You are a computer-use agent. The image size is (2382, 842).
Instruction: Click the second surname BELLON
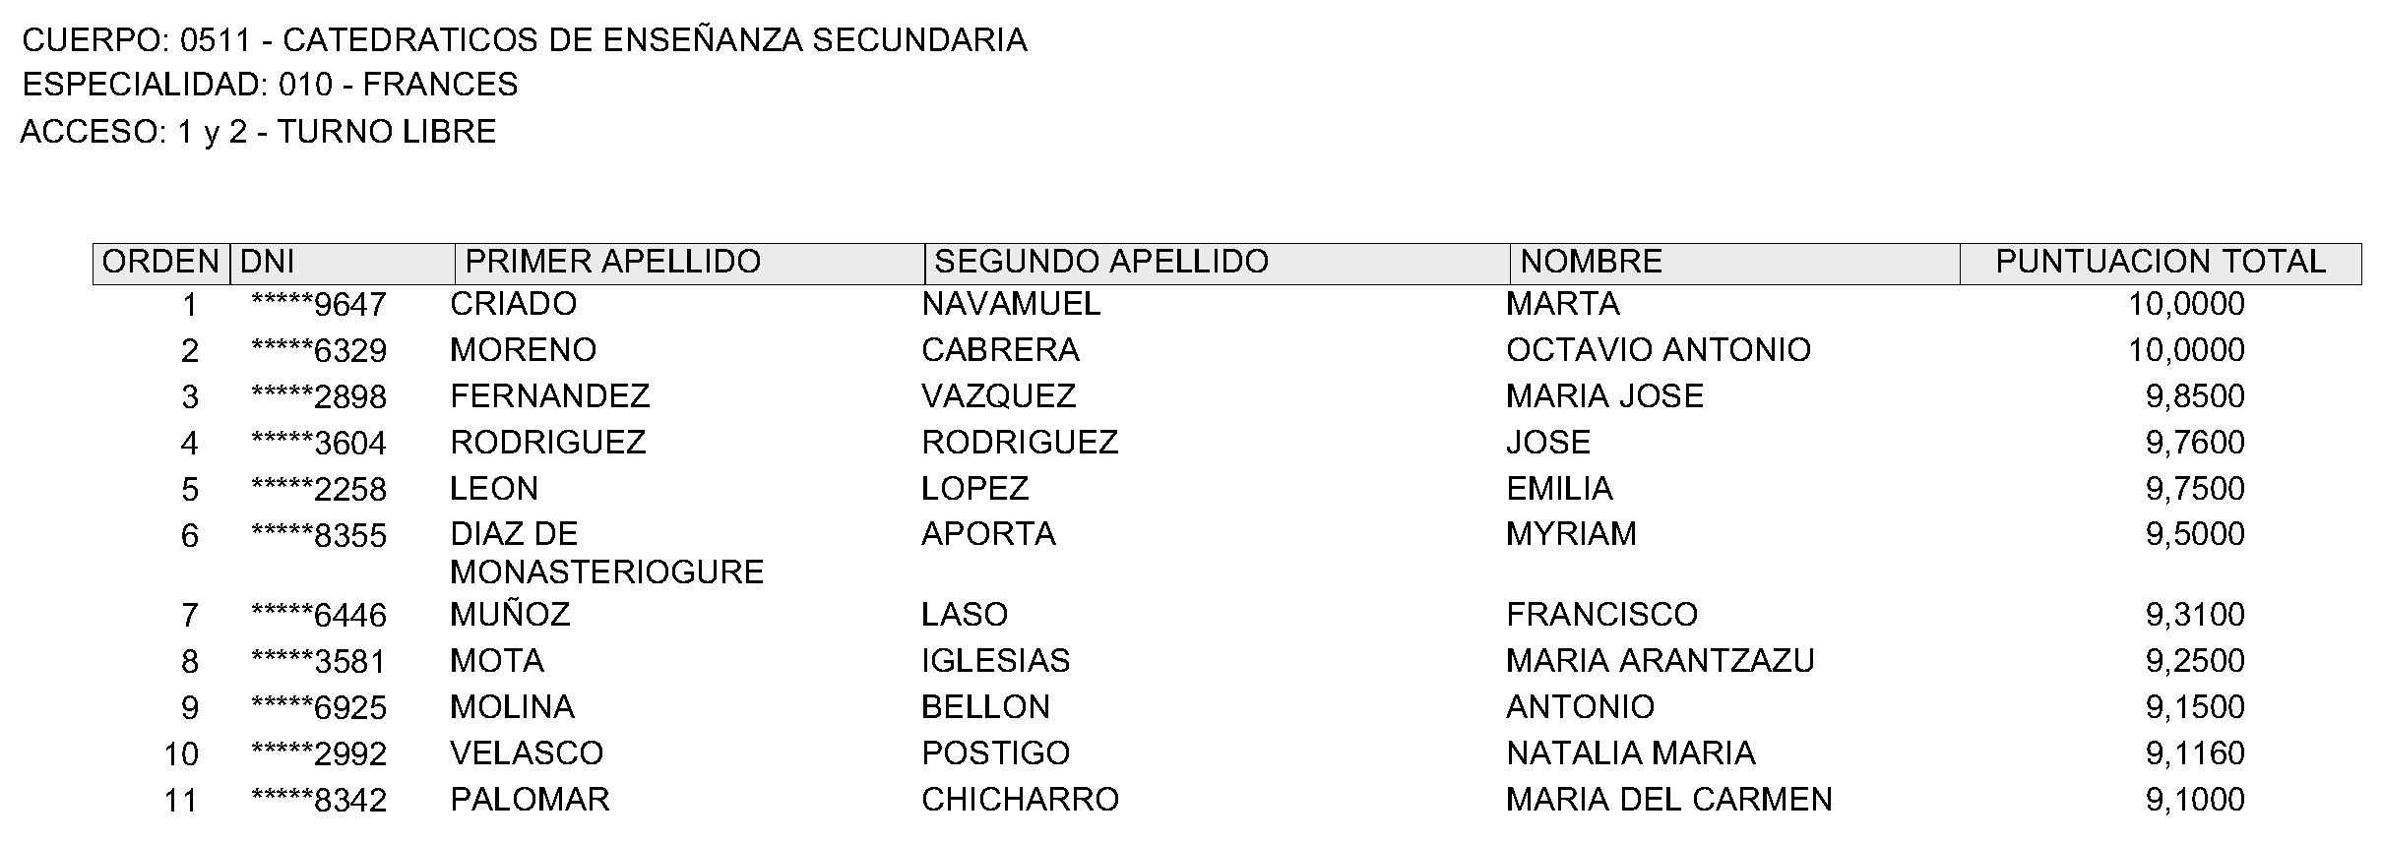pos(985,707)
